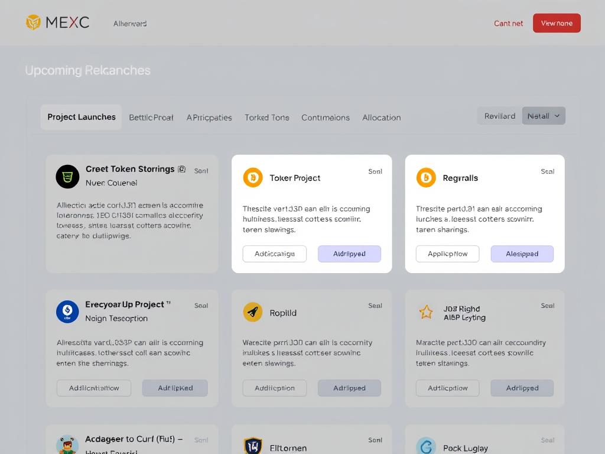Click the Revilard button
The image size is (605, 454).
point(499,116)
